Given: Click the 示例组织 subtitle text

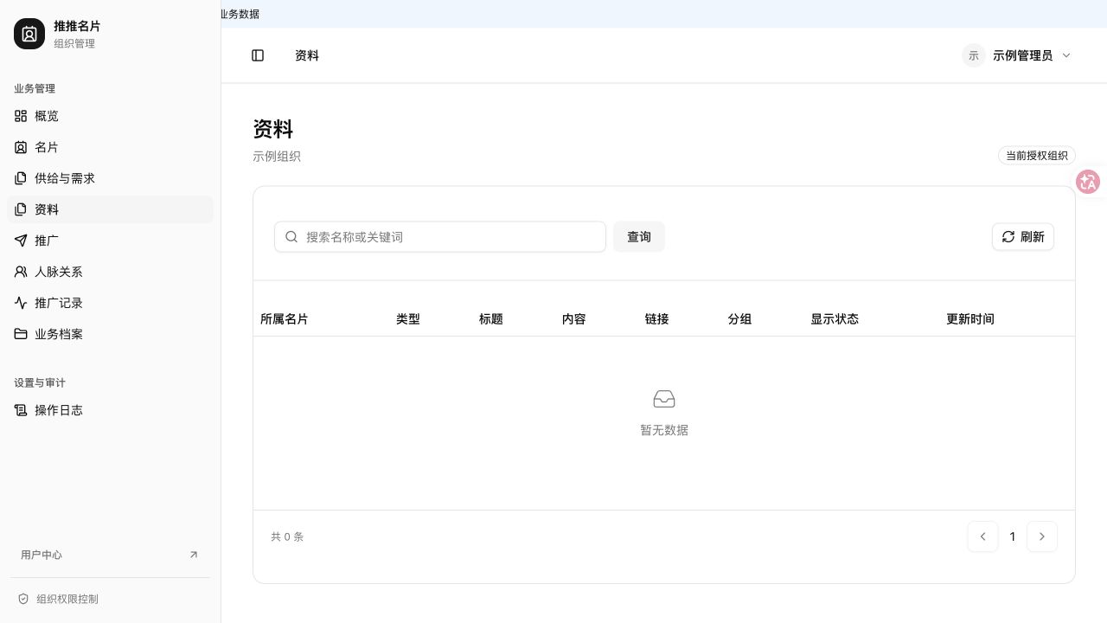Looking at the screenshot, I should coord(277,157).
